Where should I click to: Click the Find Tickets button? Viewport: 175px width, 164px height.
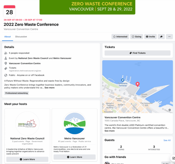[137, 53]
